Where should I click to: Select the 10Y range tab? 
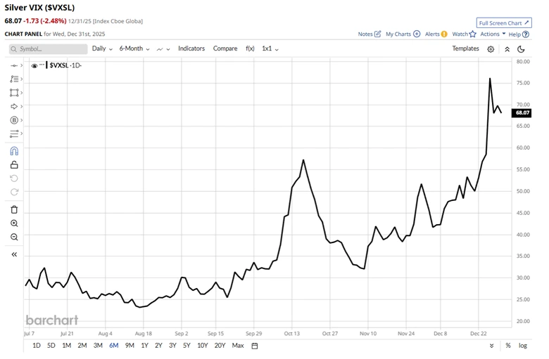tap(203, 346)
